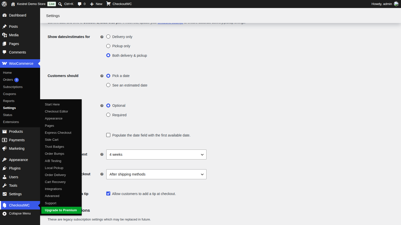
Task: Click the Products archive icon
Action: [5, 131]
